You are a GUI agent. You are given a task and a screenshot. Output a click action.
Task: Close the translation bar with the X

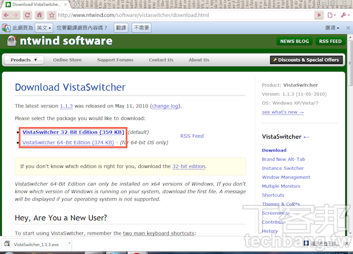tap(347, 28)
